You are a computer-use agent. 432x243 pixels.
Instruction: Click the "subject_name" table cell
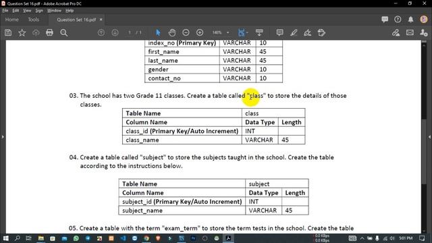click(182, 211)
